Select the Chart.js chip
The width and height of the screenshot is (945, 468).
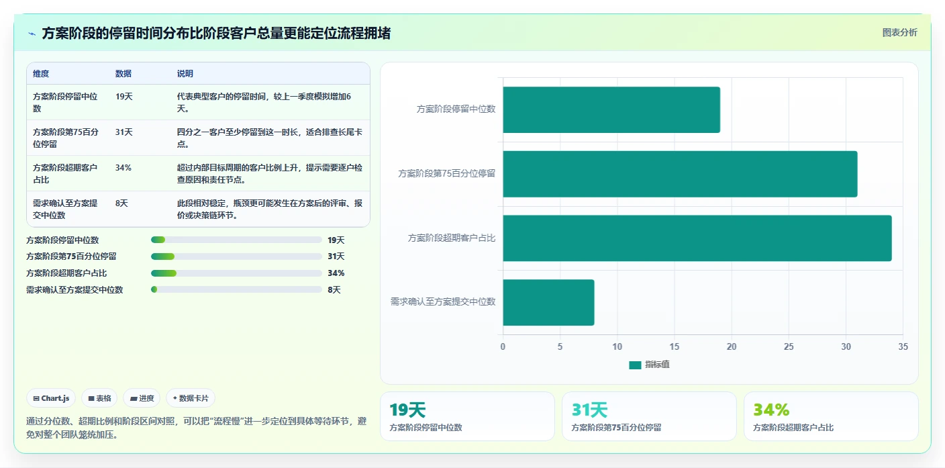pos(51,398)
